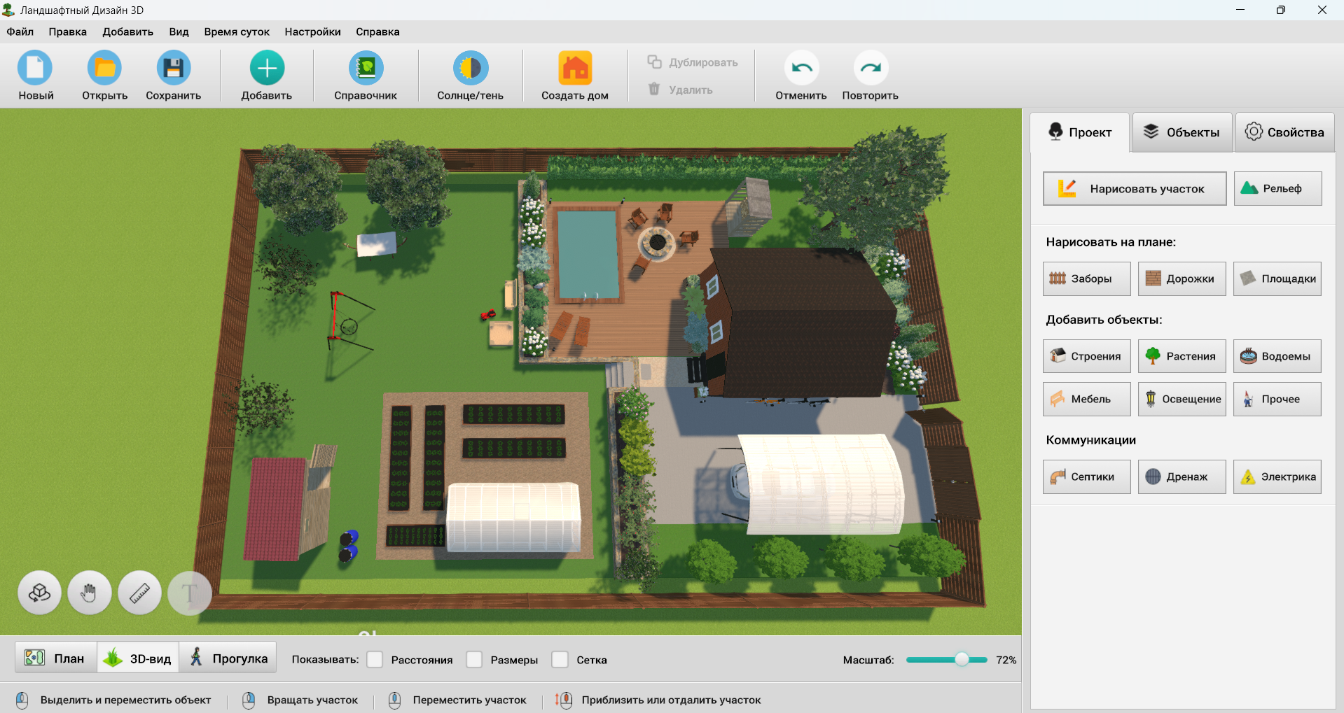Open the Справочник reference guide icon
The width and height of the screenshot is (1344, 713).
[366, 69]
